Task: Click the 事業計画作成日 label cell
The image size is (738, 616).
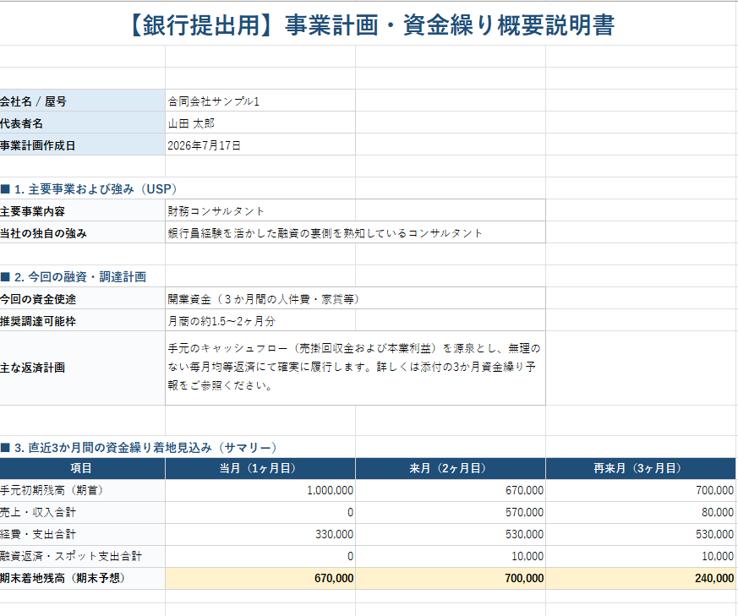Action: point(82,144)
